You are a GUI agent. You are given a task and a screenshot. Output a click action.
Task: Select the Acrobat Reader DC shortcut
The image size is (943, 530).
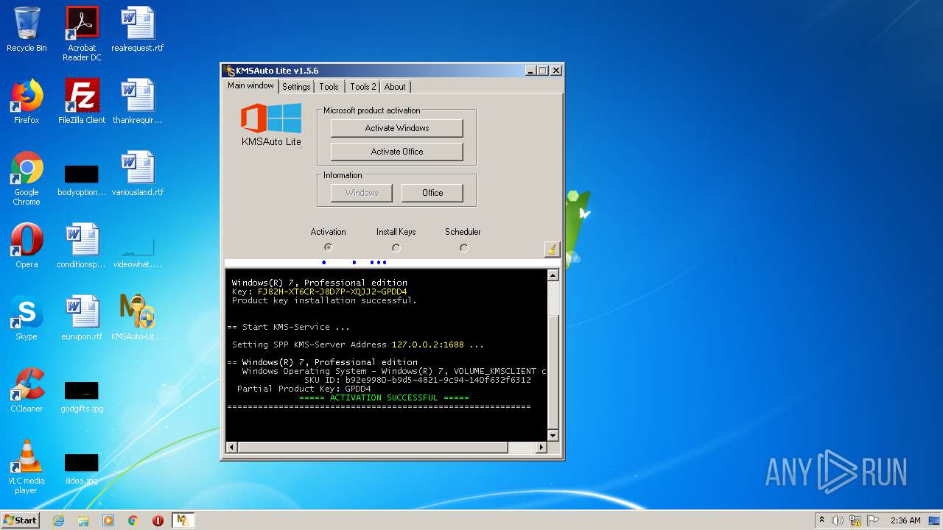[x=82, y=34]
